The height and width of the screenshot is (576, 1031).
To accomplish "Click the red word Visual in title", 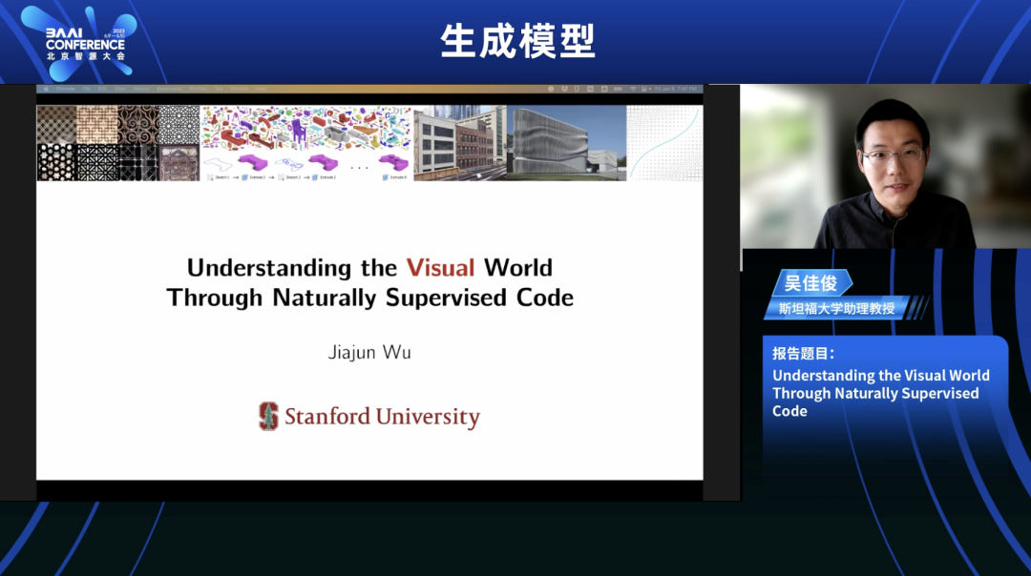I will tap(440, 268).
